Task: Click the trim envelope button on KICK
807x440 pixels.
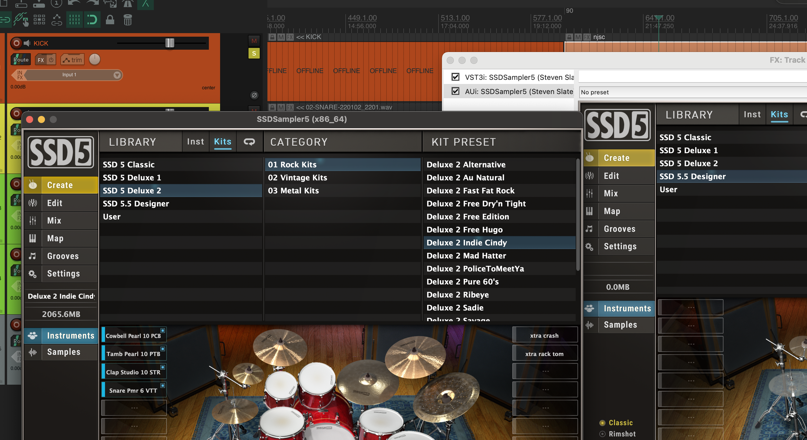Action: [x=72, y=60]
